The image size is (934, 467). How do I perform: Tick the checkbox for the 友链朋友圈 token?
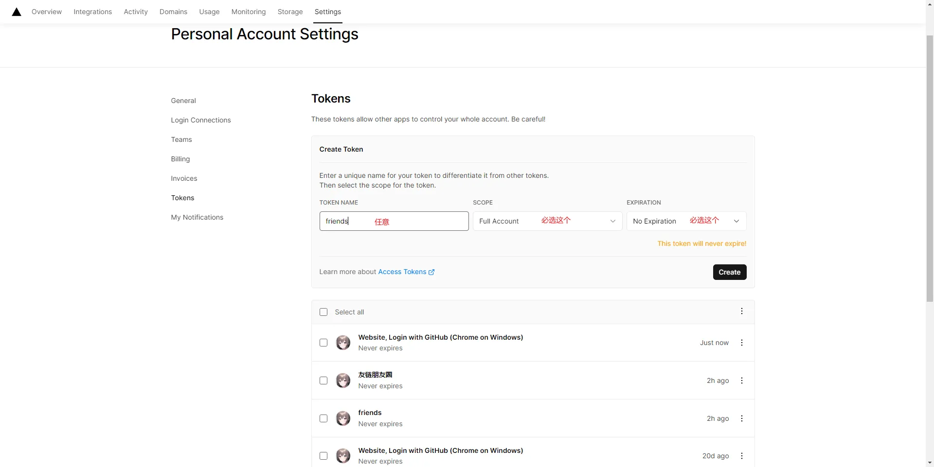(x=323, y=381)
